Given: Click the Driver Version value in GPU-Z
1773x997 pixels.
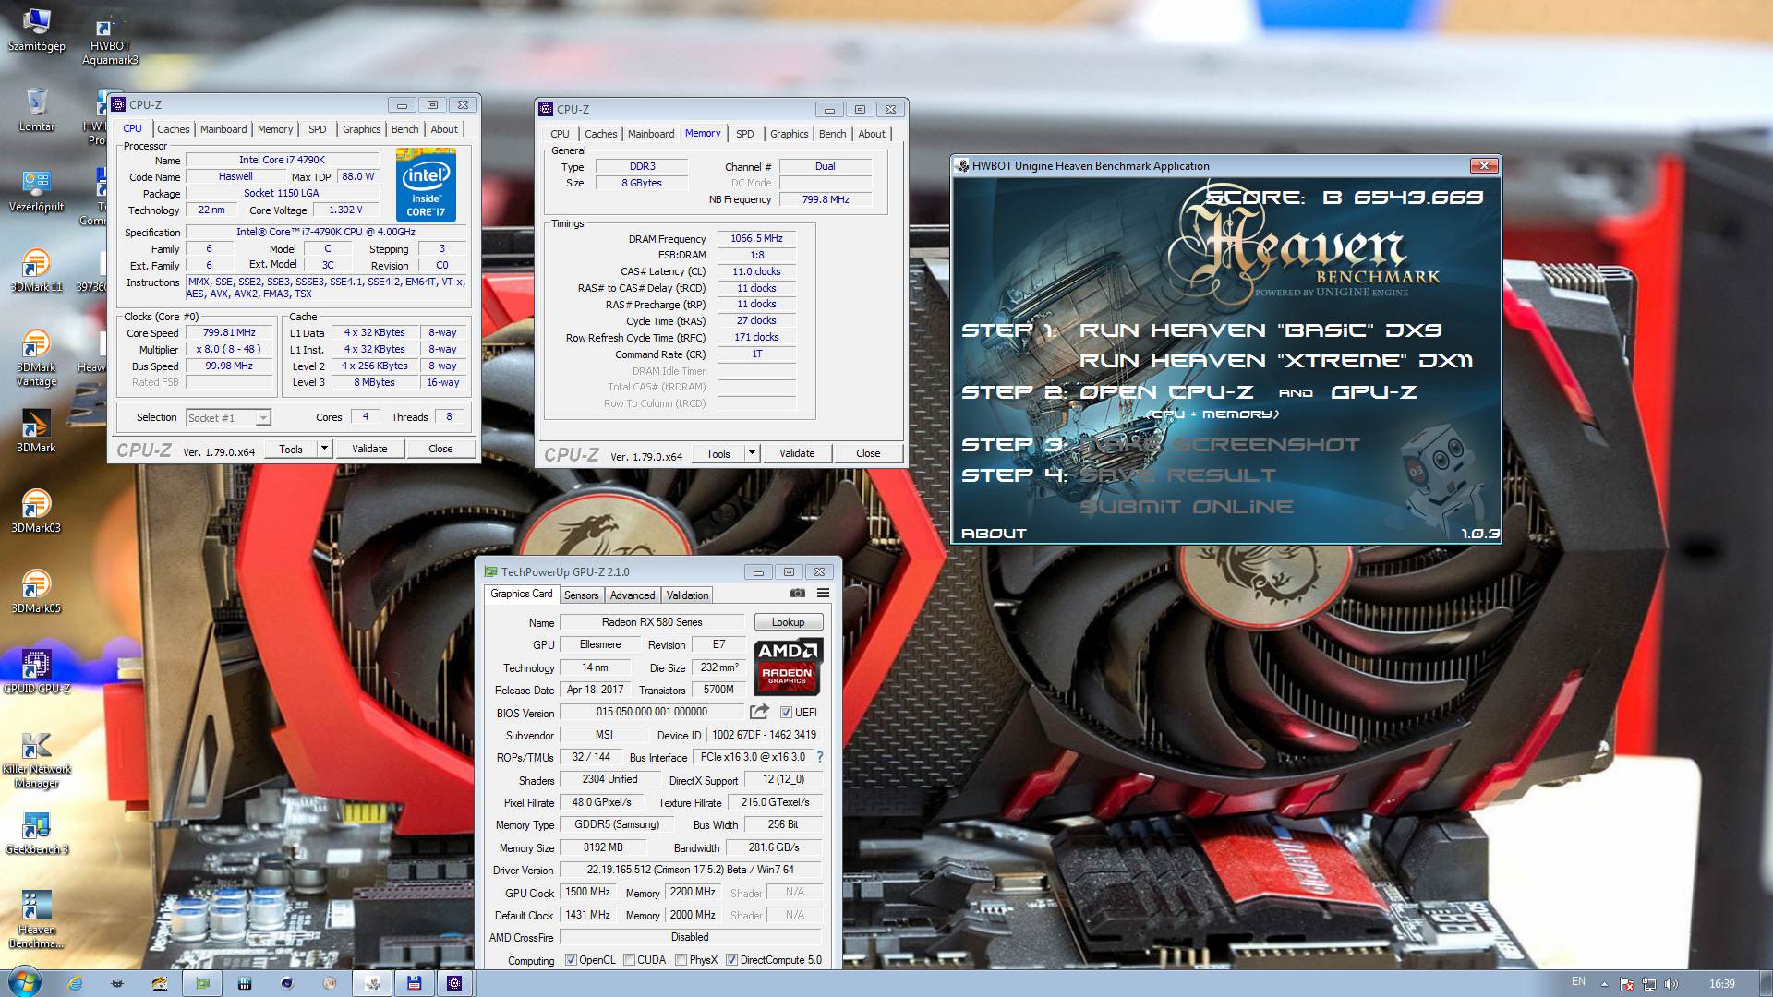Looking at the screenshot, I should [690, 870].
